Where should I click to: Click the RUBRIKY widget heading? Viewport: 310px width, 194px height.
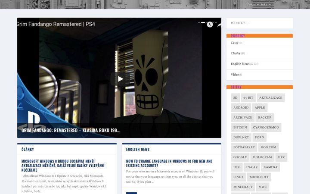pyautogui.click(x=238, y=36)
